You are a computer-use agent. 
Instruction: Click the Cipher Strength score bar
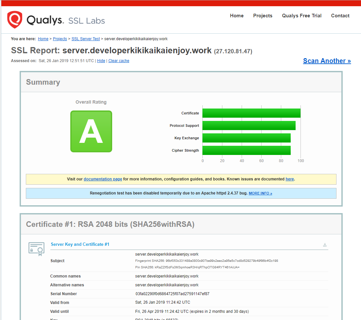point(247,150)
